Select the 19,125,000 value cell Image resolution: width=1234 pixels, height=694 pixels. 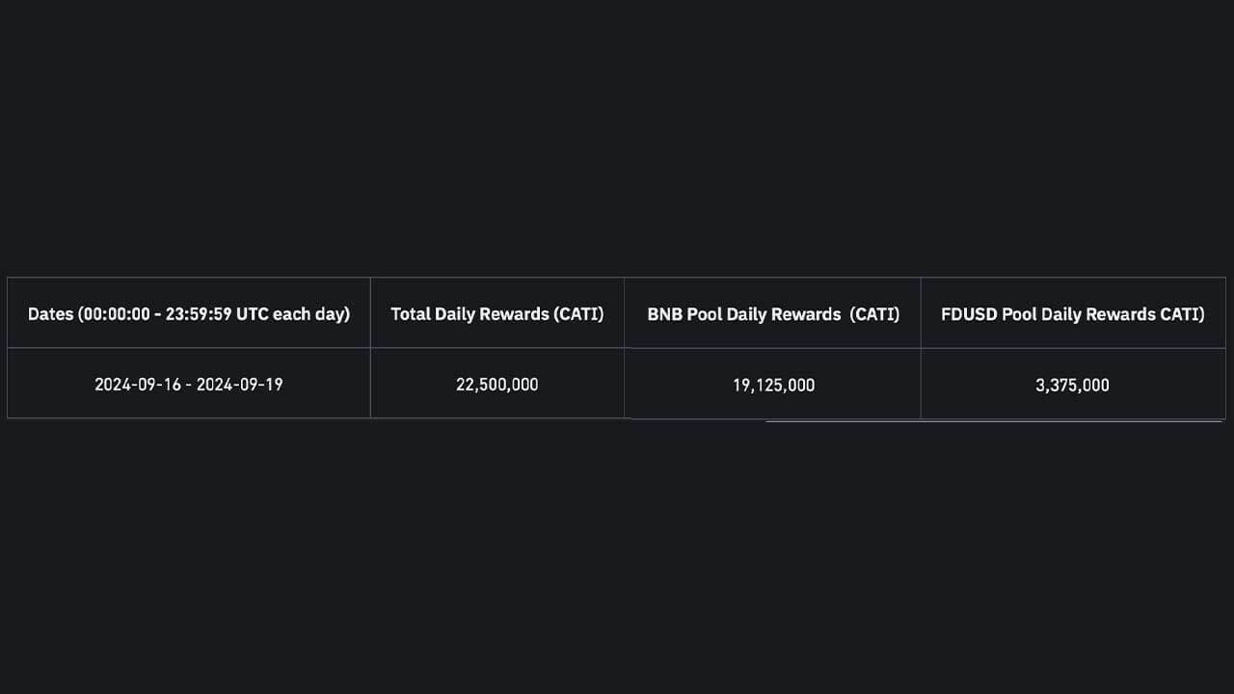(773, 385)
